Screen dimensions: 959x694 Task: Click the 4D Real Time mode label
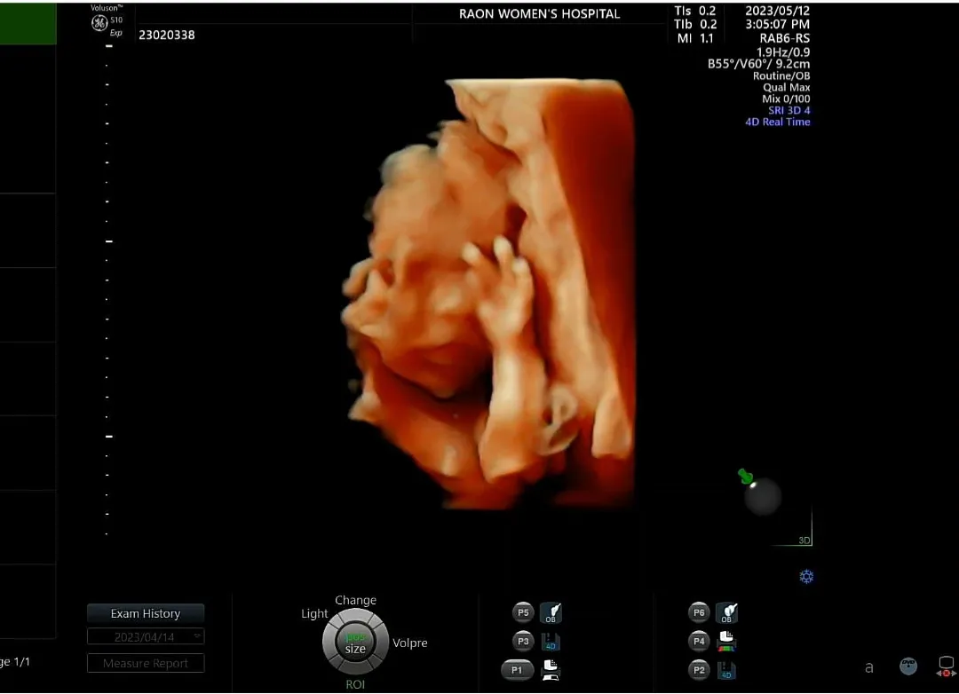[x=777, y=122]
